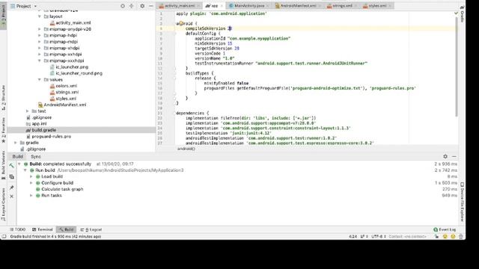
Task: Collapse the Run build node
Action: tap(25, 170)
